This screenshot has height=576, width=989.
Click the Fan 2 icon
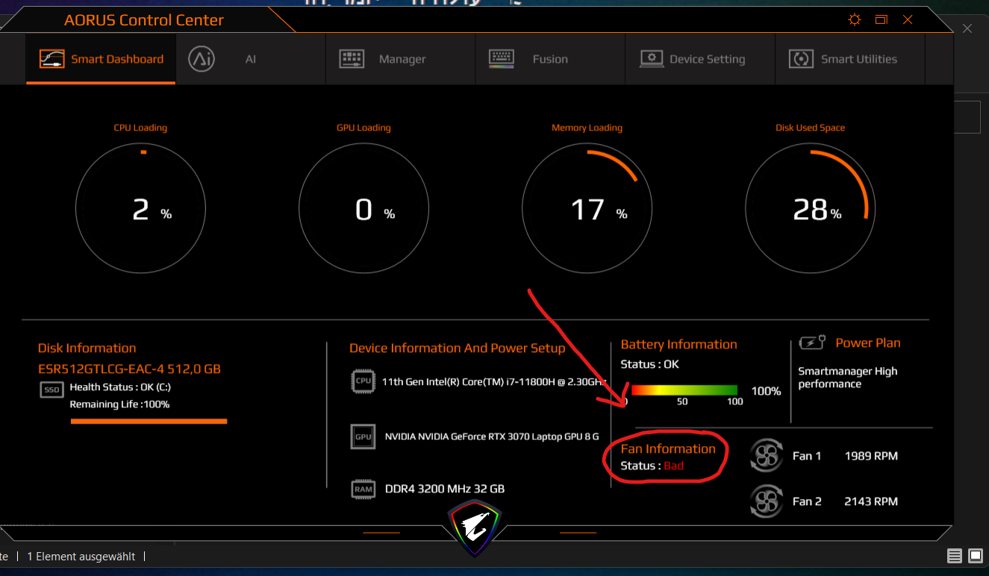(x=766, y=501)
